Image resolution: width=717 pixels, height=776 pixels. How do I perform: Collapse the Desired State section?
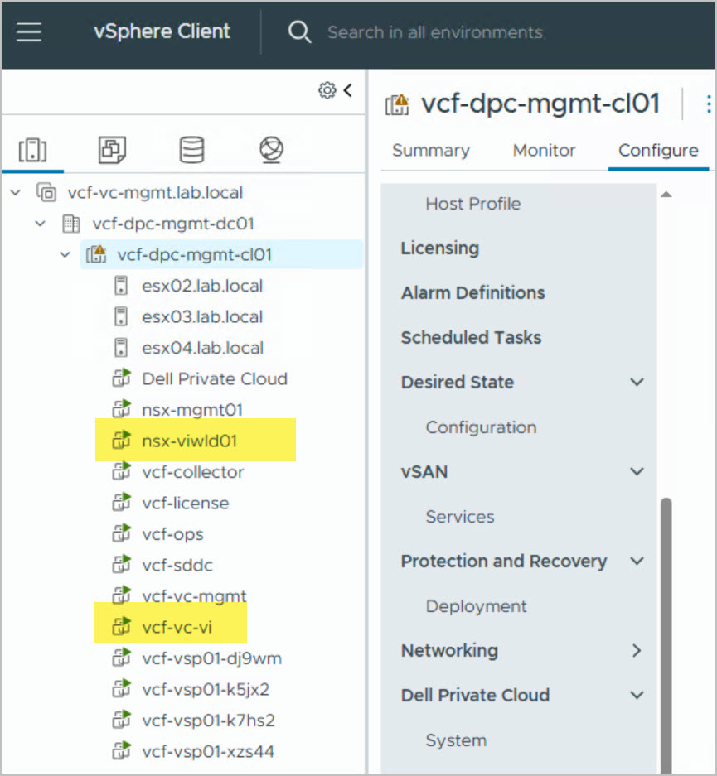click(x=637, y=382)
